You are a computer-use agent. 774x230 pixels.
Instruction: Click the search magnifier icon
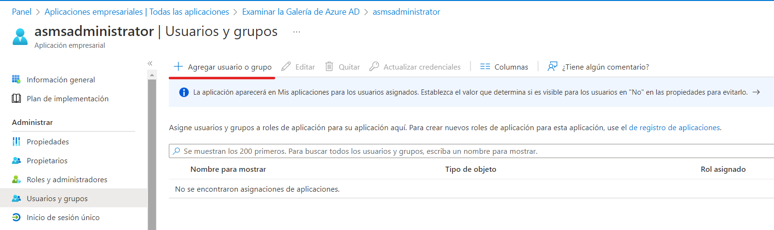pos(176,151)
